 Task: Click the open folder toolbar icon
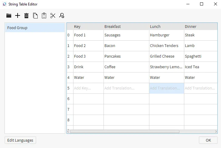point(9,16)
